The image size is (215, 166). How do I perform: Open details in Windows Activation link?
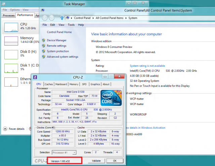pyautogui.click(x=145, y=128)
